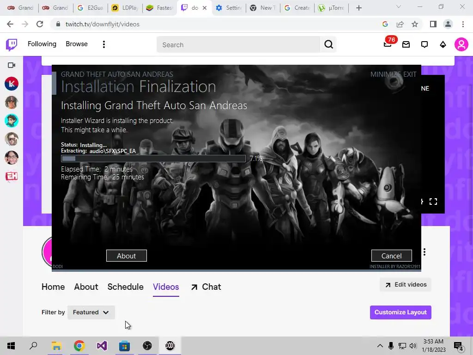Open the Twitch more options menu next to Browse

[104, 45]
